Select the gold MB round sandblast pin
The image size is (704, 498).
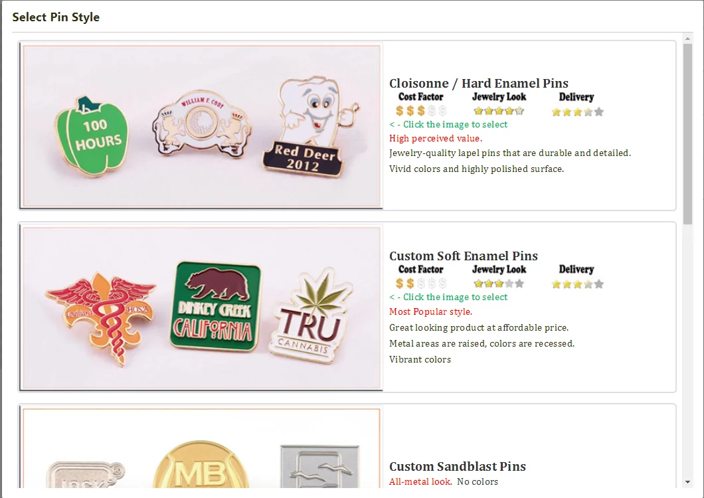[201, 464]
